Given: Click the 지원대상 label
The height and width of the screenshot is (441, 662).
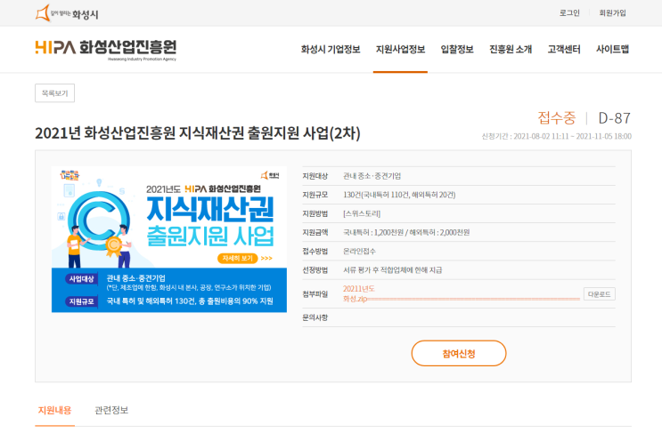Looking at the screenshot, I should click(315, 176).
